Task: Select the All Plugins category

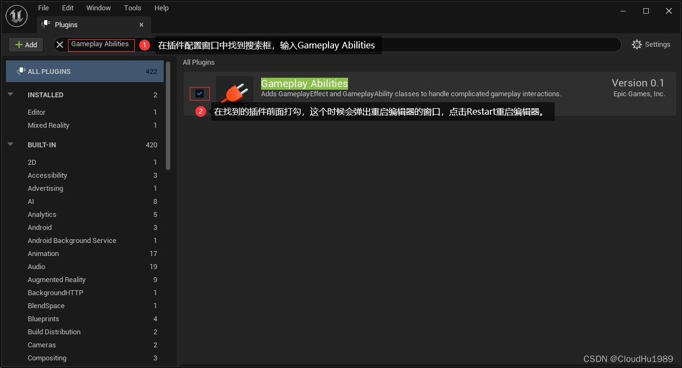Action: 85,71
